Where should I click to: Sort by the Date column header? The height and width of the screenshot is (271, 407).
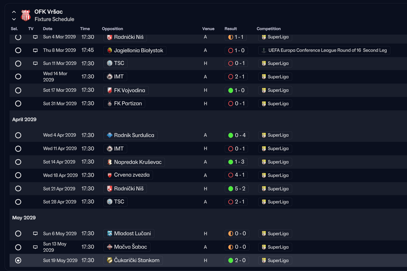pyautogui.click(x=48, y=29)
